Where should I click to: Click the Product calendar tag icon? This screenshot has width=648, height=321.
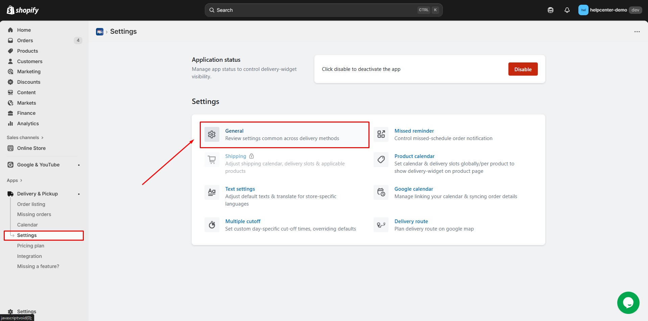click(381, 160)
